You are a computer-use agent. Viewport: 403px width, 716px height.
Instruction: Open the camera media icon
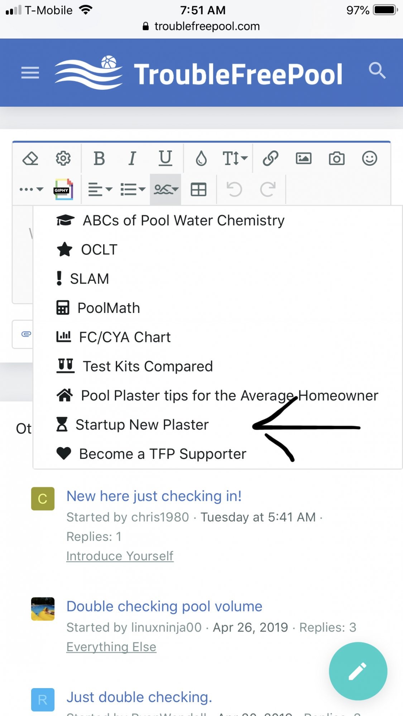click(337, 158)
